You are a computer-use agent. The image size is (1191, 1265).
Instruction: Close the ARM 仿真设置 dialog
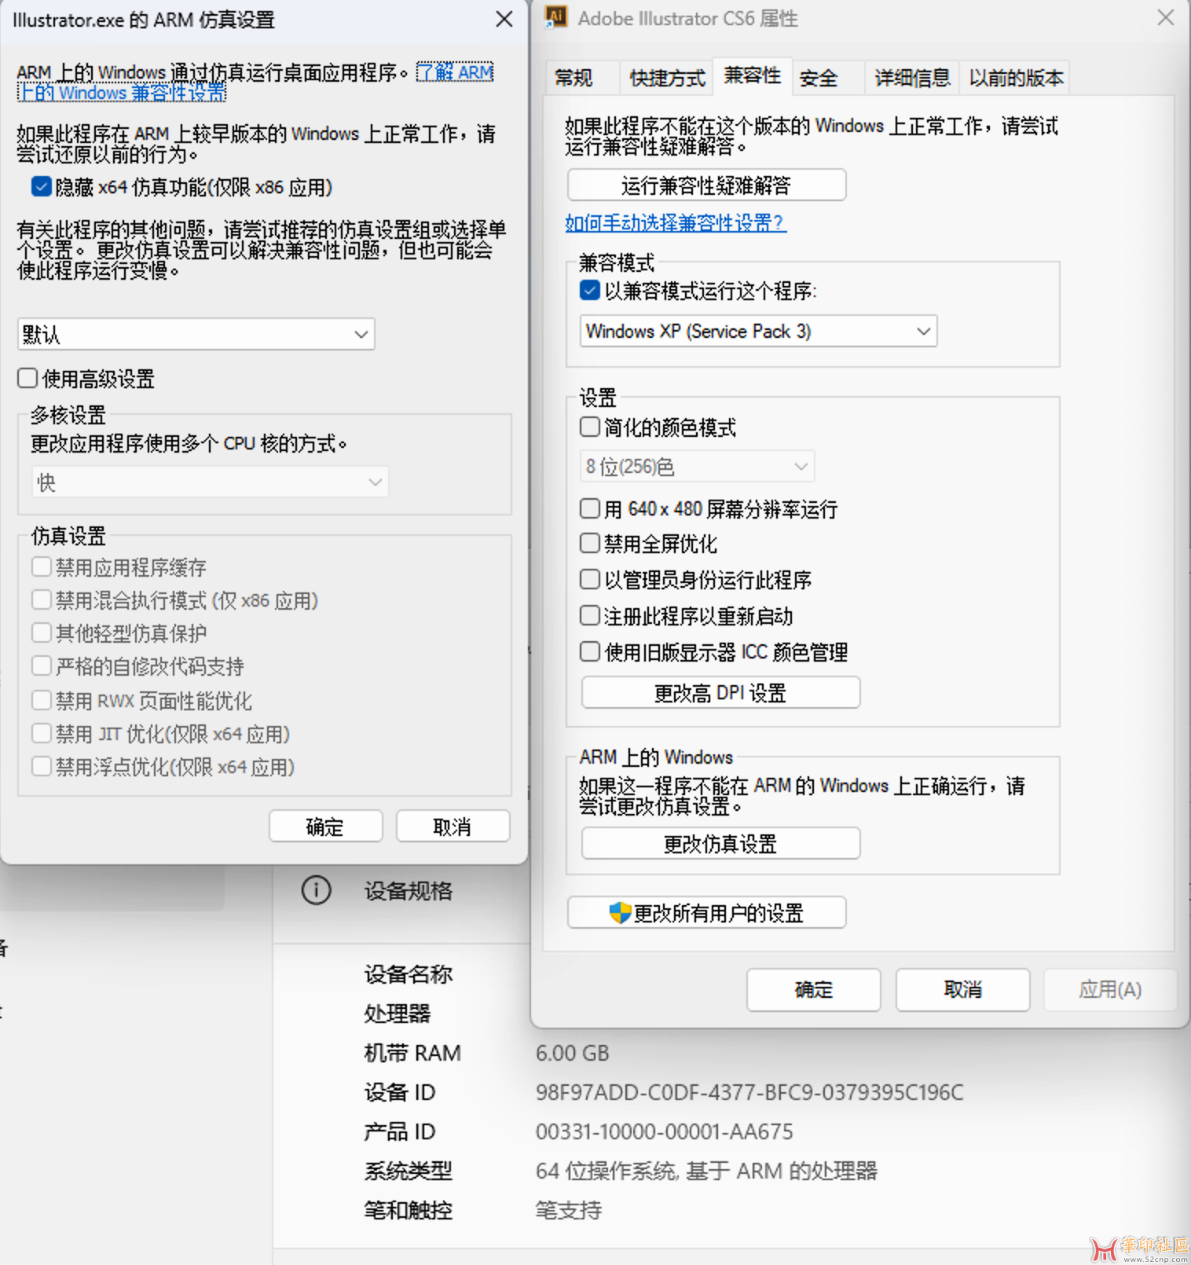504,19
